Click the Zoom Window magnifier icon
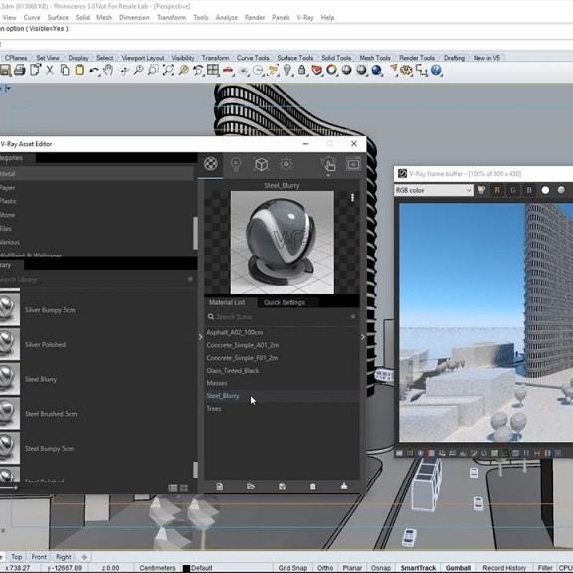 153,70
